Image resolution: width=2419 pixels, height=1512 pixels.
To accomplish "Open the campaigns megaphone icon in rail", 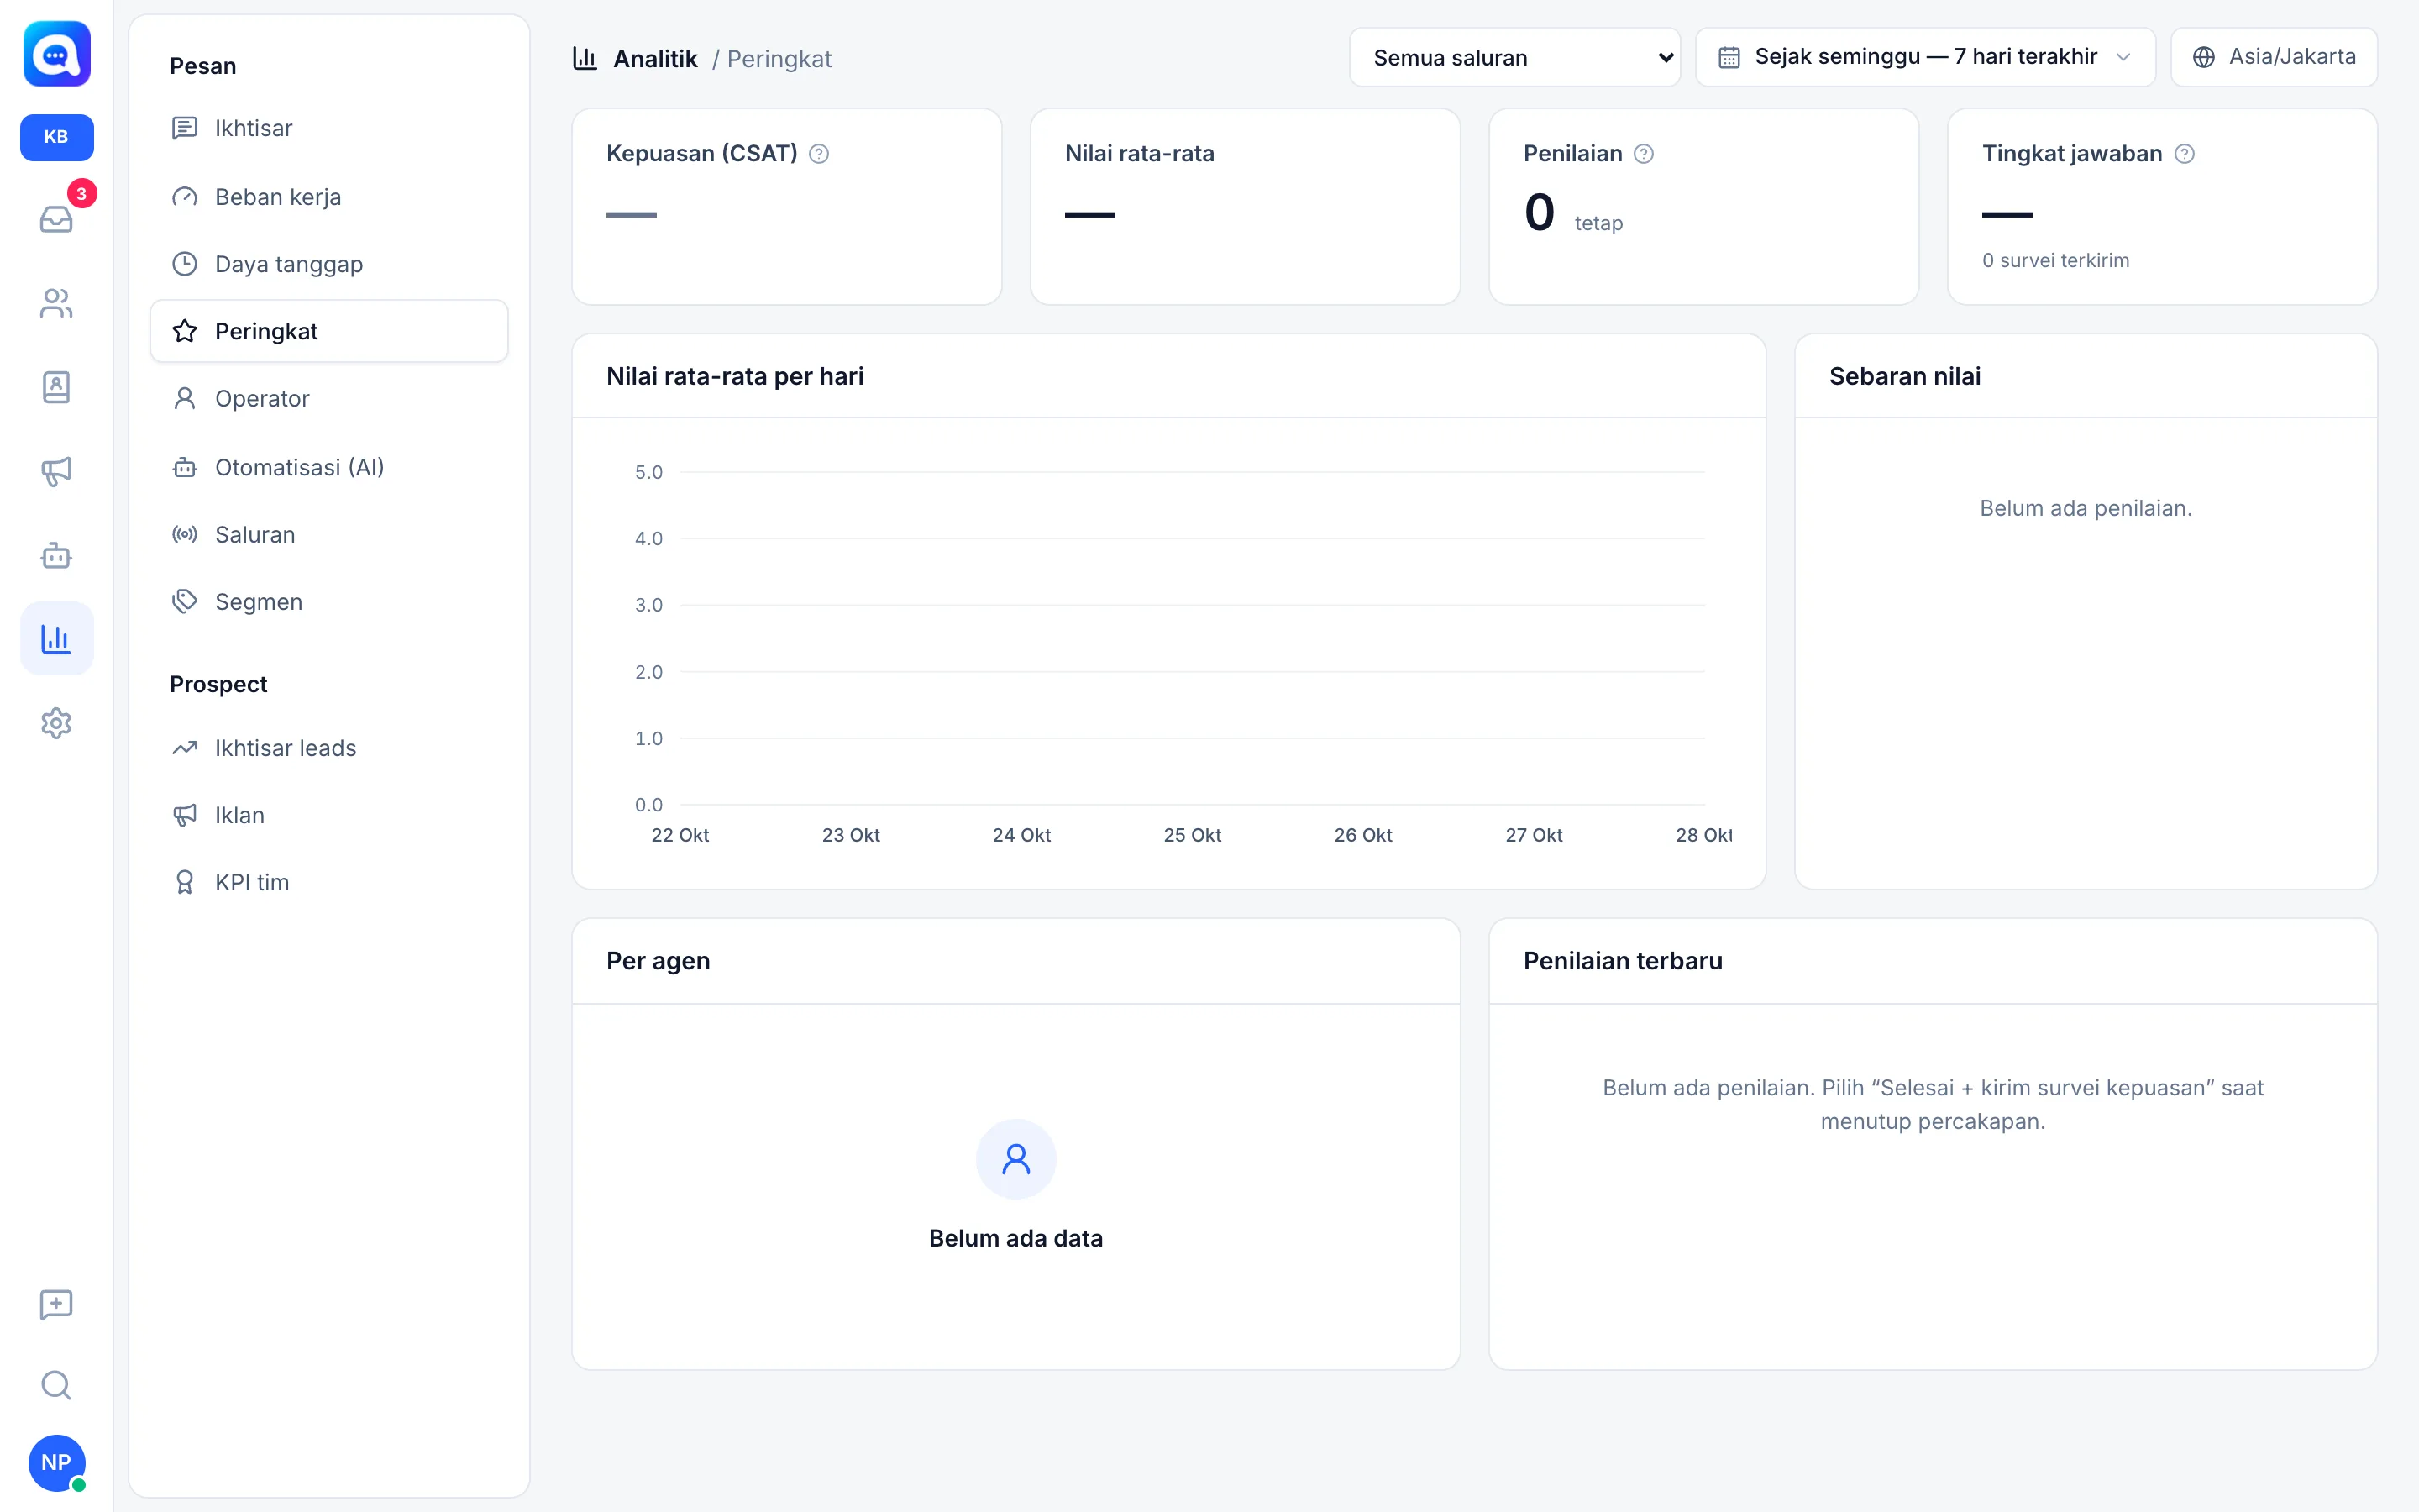I will click(57, 471).
